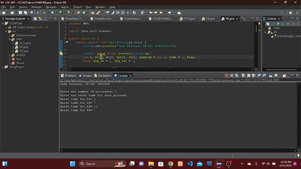Expand the FCFS.java tree node

(13, 43)
